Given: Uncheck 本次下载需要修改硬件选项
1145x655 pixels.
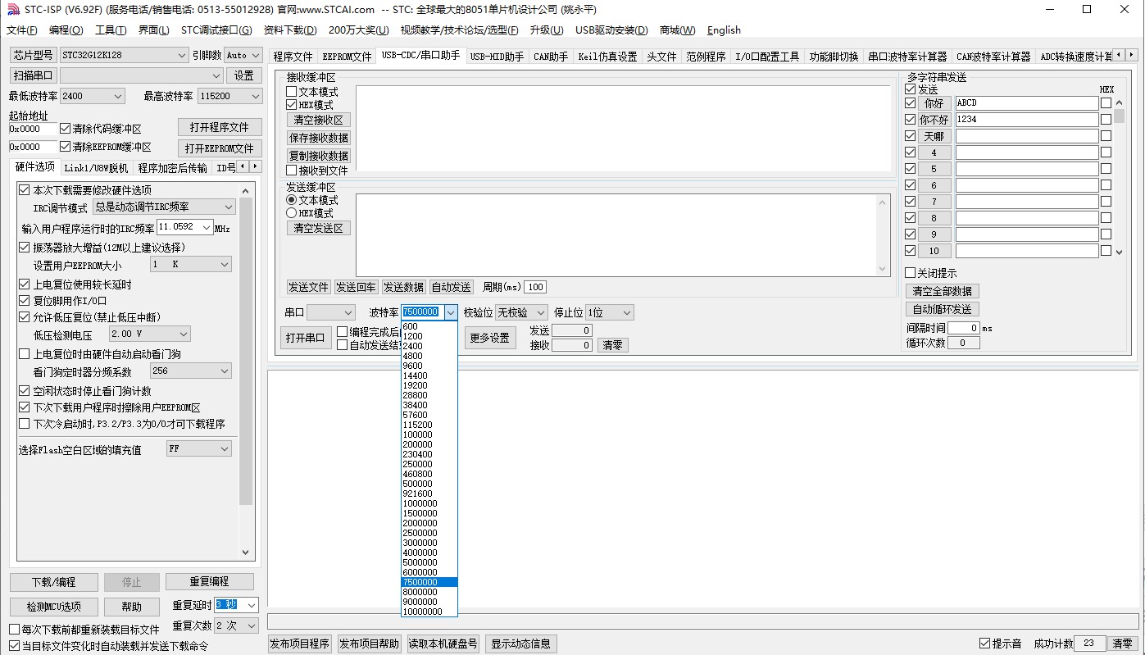Looking at the screenshot, I should coord(25,190).
